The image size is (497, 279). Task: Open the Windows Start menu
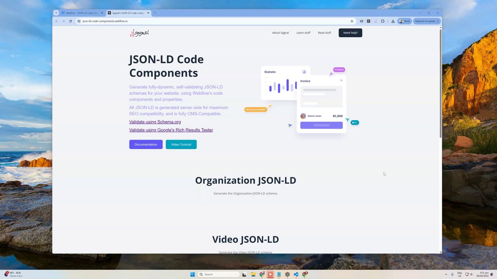coord(192,274)
